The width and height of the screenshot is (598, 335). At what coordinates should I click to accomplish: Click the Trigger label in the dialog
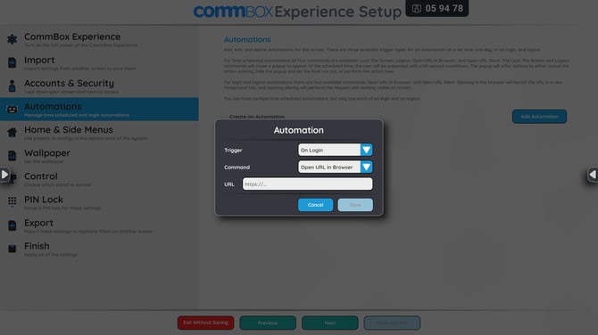(233, 150)
